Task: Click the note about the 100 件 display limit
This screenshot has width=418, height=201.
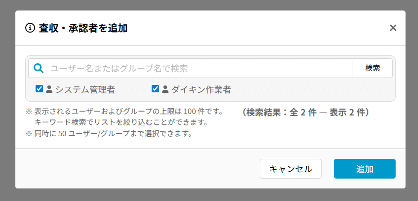Action: click(x=128, y=112)
